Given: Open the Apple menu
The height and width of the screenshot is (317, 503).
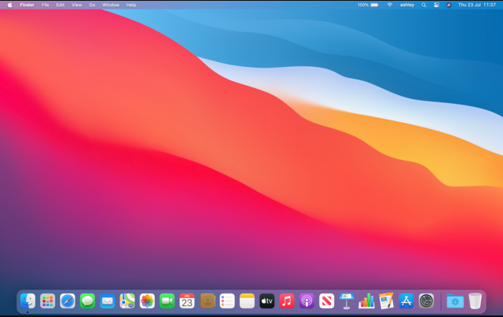Looking at the screenshot, I should [x=10, y=5].
